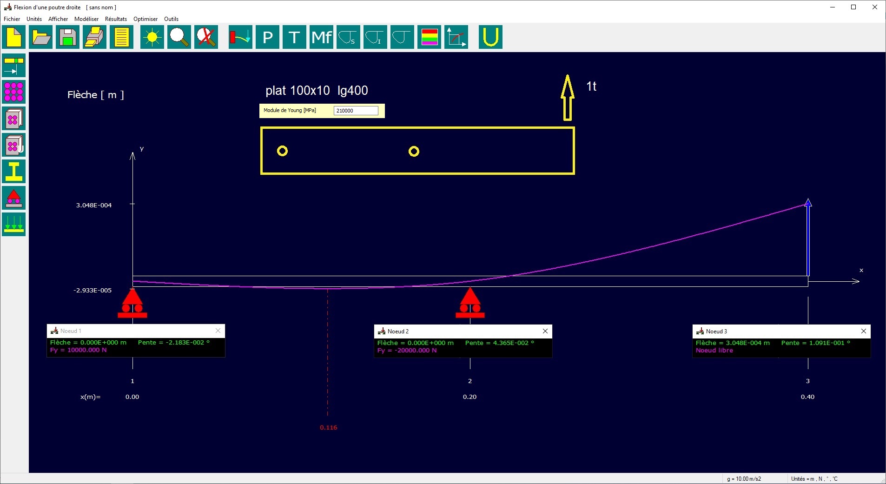Click the "Noeud libre" text in Noeud 3
Image resolution: width=886 pixels, height=484 pixels.
714,351
